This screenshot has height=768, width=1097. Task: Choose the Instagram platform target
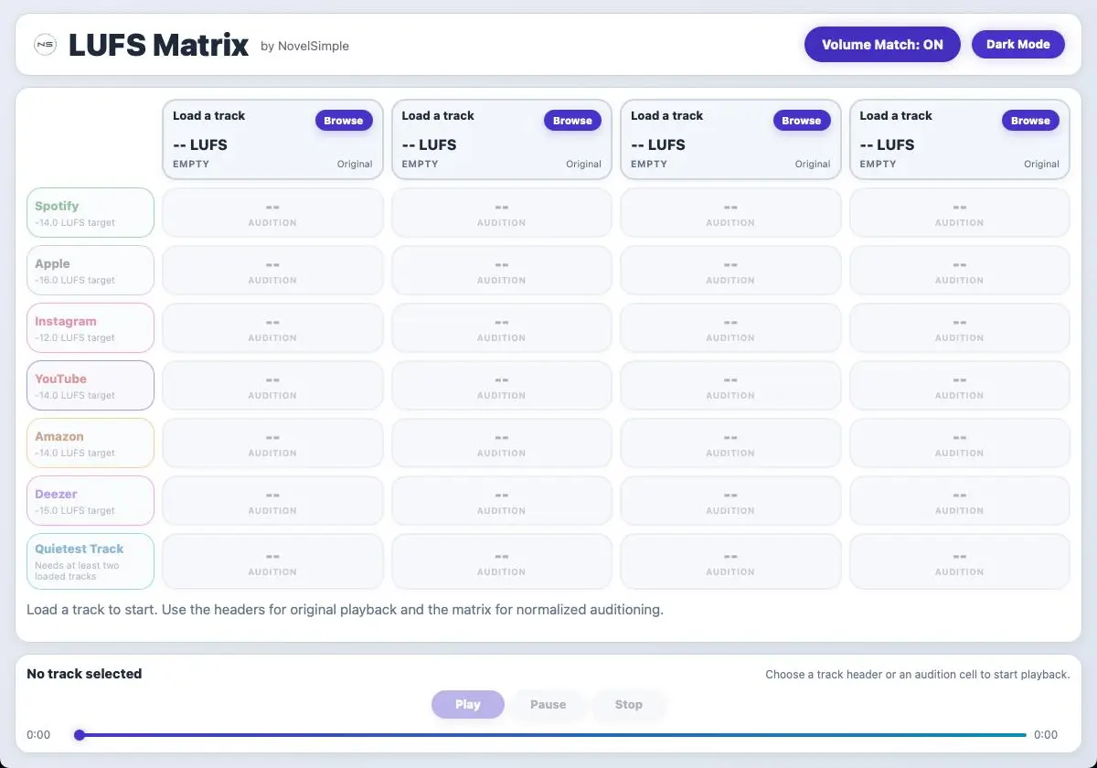point(91,328)
